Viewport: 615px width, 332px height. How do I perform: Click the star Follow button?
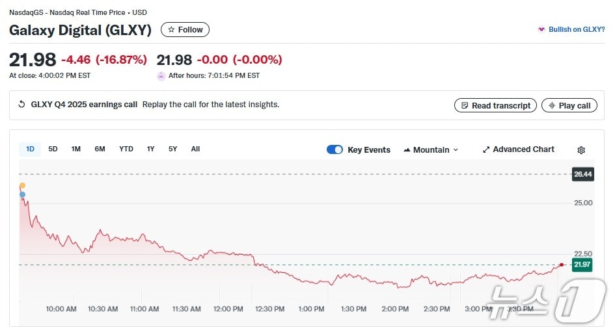[x=185, y=30]
